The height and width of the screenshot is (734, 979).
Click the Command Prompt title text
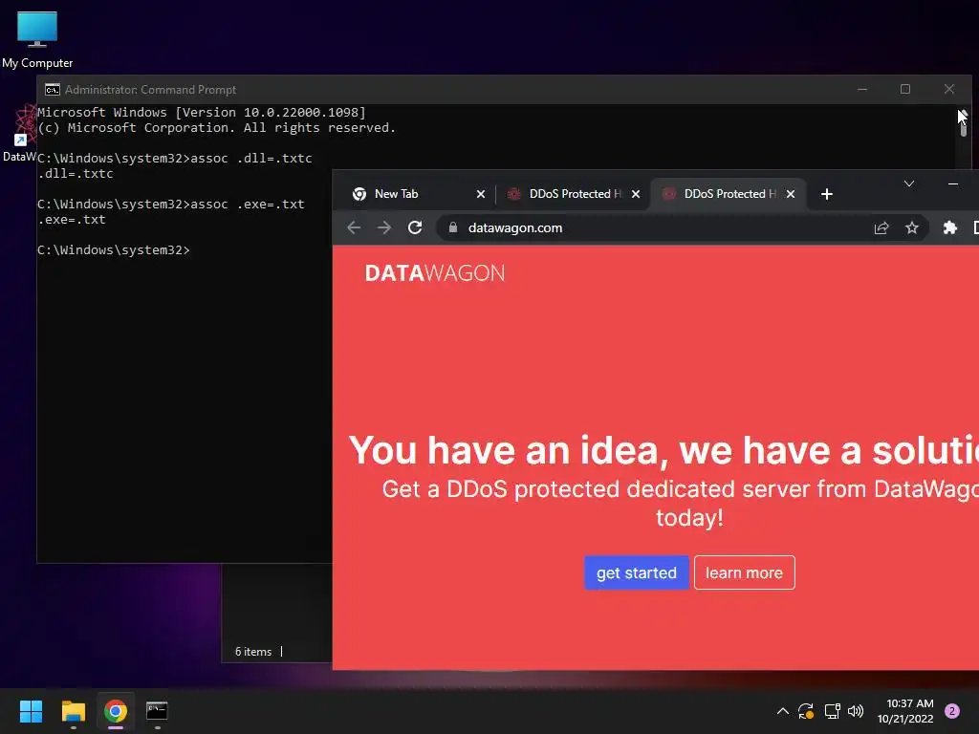click(x=150, y=90)
